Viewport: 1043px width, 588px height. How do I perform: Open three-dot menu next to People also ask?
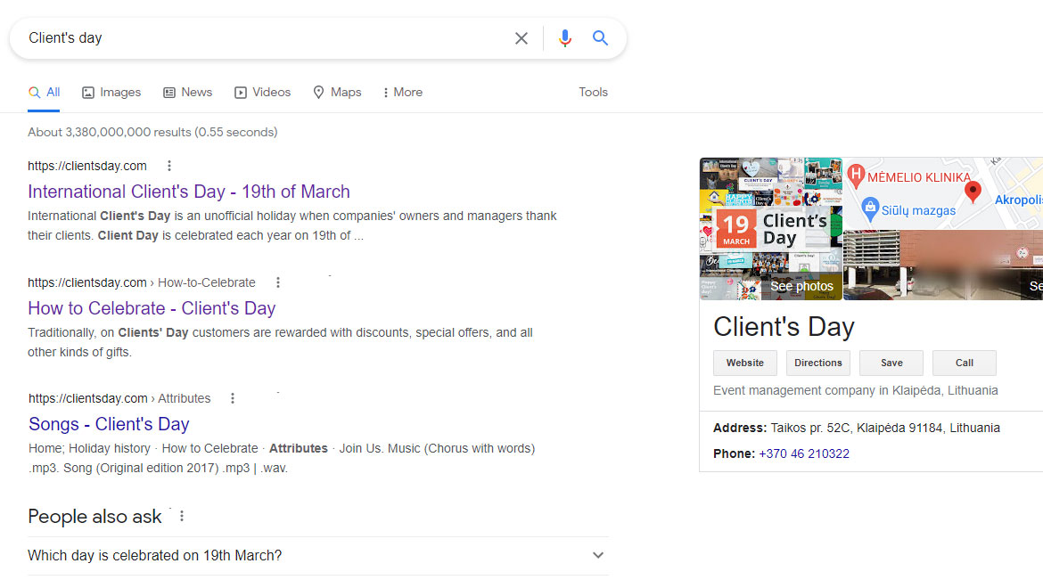[x=182, y=517]
